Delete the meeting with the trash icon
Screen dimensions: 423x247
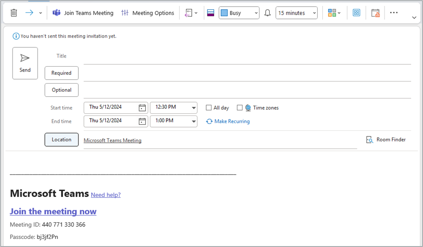tap(14, 13)
